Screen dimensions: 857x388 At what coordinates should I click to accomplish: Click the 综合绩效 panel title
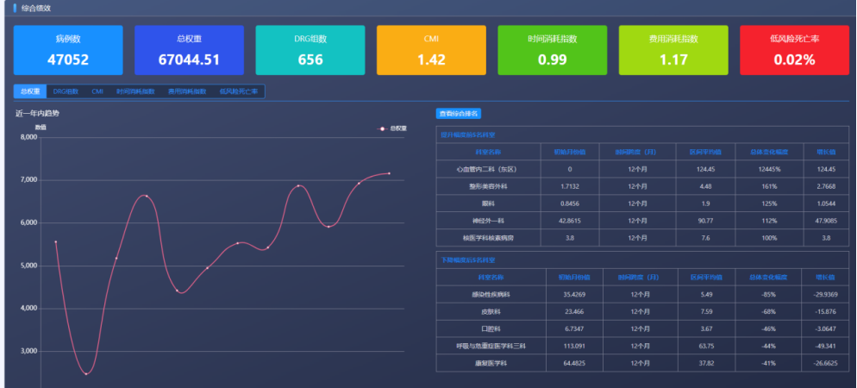coord(36,9)
